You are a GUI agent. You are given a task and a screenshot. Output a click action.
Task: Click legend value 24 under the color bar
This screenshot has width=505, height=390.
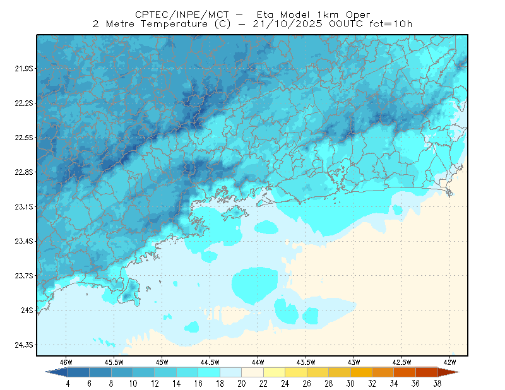tap(285, 384)
